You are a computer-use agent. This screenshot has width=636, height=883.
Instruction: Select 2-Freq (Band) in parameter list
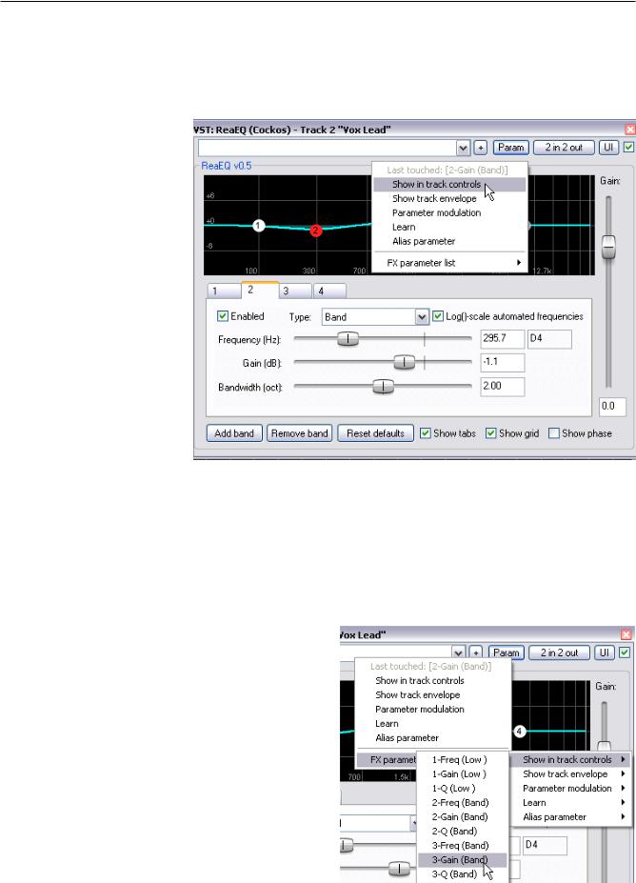pyautogui.click(x=463, y=803)
